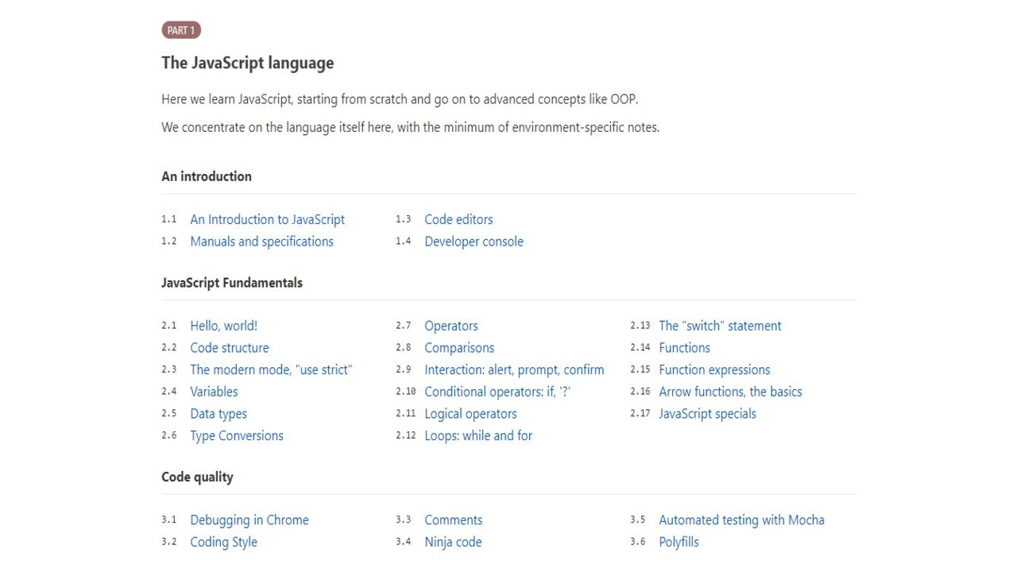The height and width of the screenshot is (572, 1017).
Task: Click the 3.1 chapter number
Action: pos(168,520)
